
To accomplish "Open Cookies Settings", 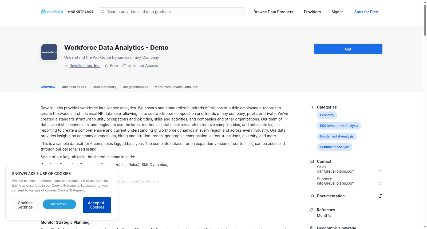I will click(x=25, y=205).
